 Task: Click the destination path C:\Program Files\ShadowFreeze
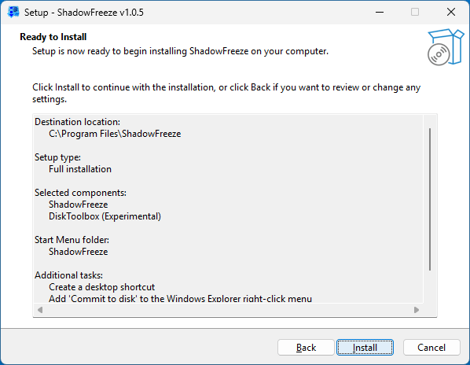[115, 134]
